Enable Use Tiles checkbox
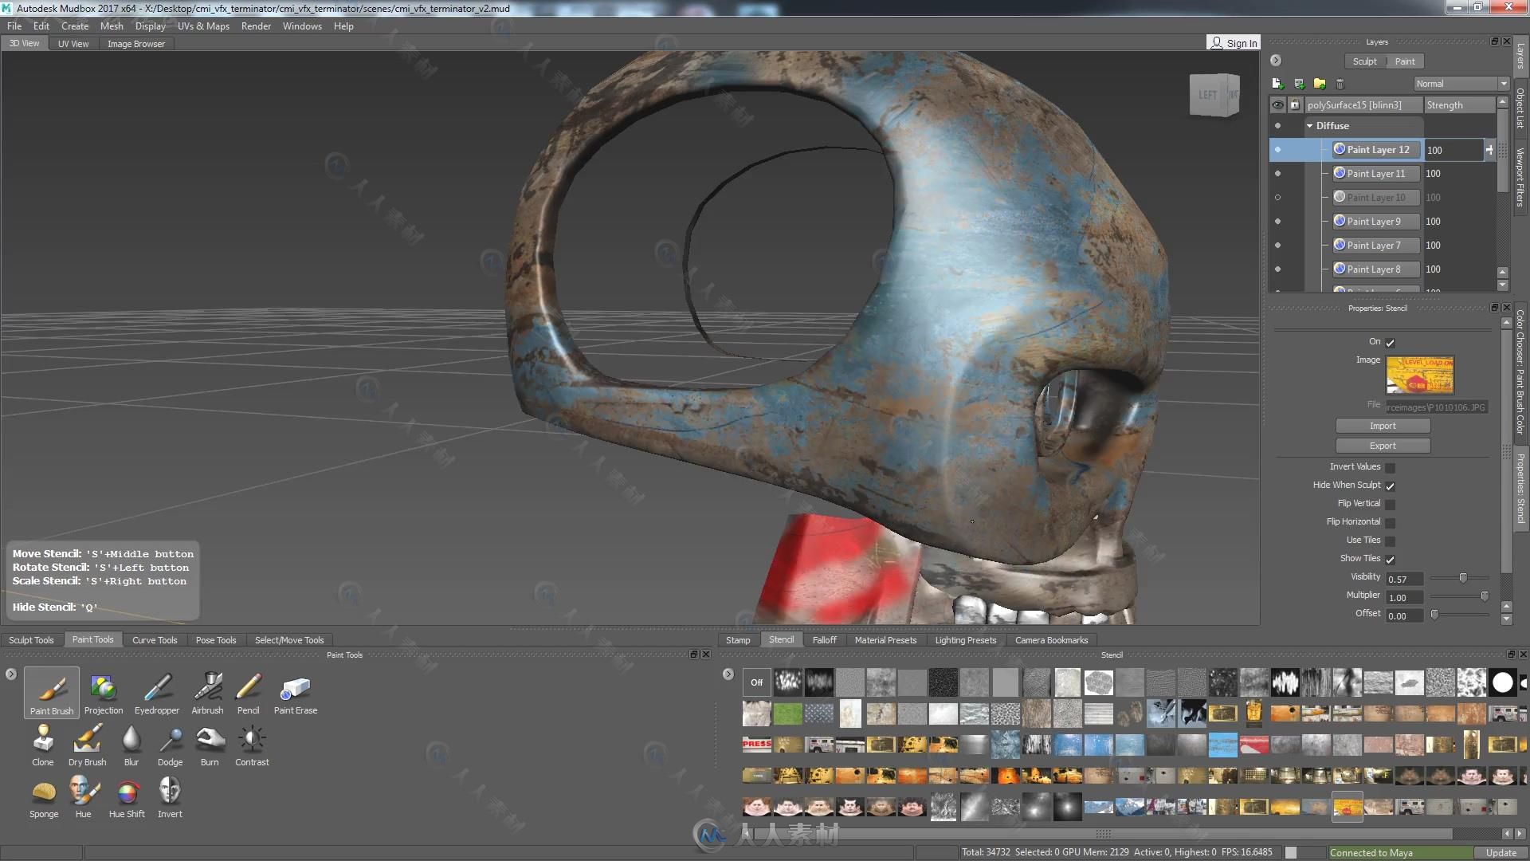The width and height of the screenshot is (1530, 861). [x=1390, y=541]
